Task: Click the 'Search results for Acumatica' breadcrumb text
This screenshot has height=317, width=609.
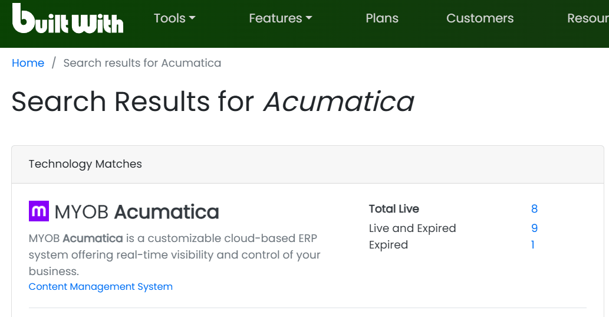Action: point(142,63)
